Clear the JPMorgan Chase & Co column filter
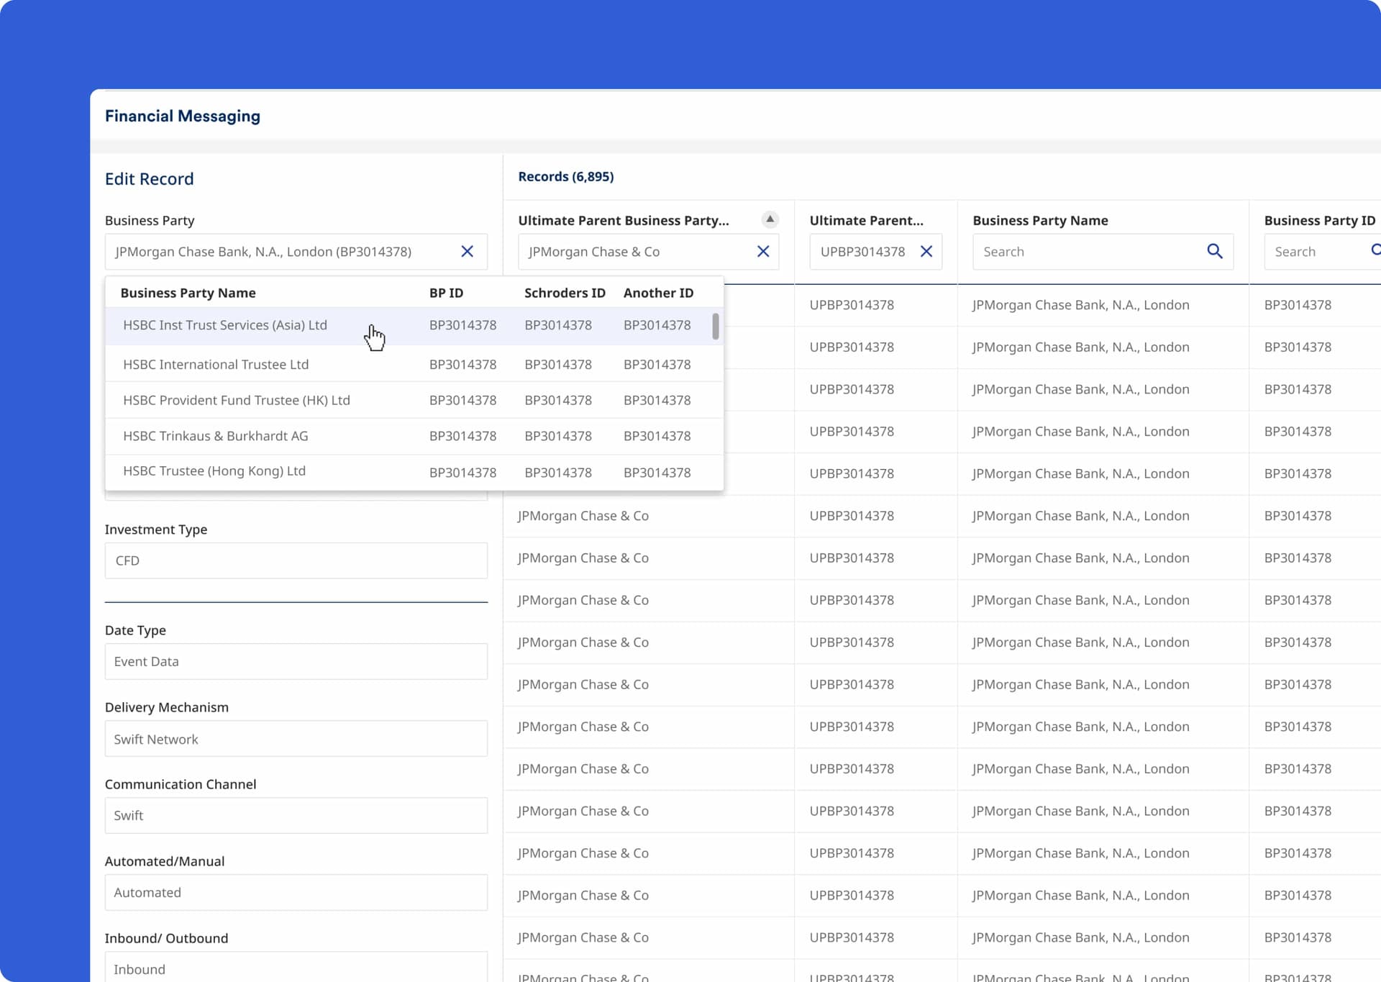 [x=763, y=251]
